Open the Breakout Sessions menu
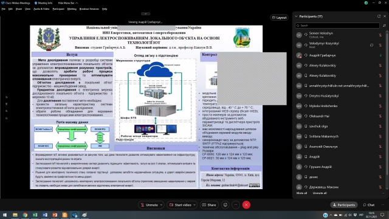This screenshot has height=219, width=389. (x=89, y=9)
